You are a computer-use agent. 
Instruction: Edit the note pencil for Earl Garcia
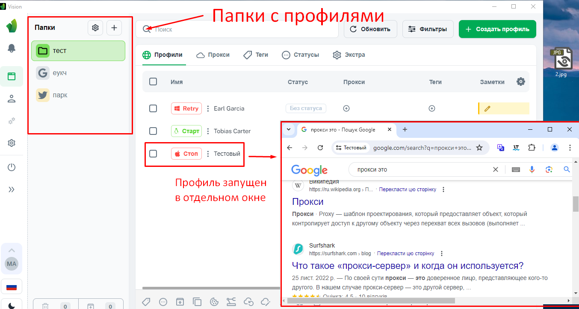(487, 109)
